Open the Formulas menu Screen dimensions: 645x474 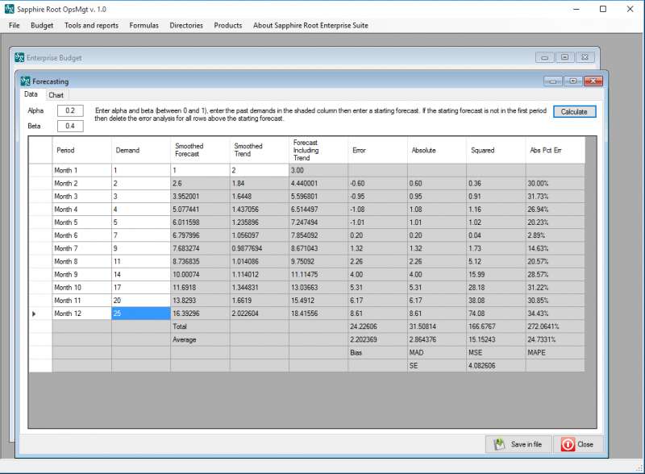[x=144, y=26]
